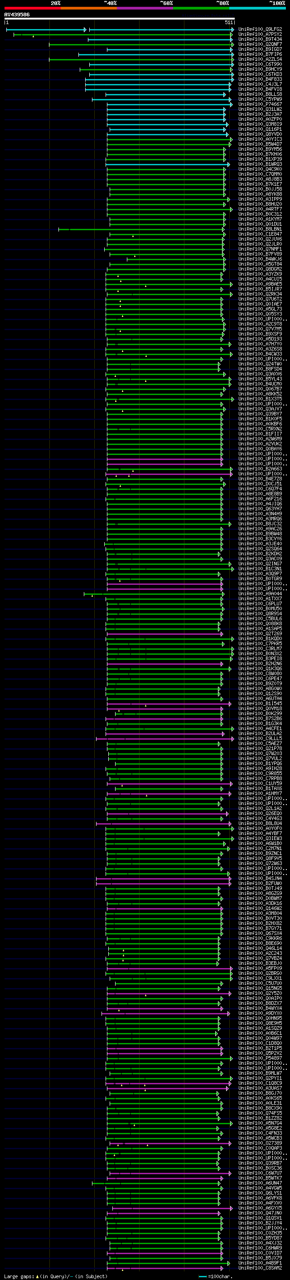Choose the UniRef100_P74667 entry

coord(260,104)
